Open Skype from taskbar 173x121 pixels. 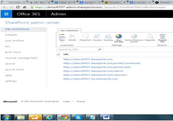click(x=78, y=117)
